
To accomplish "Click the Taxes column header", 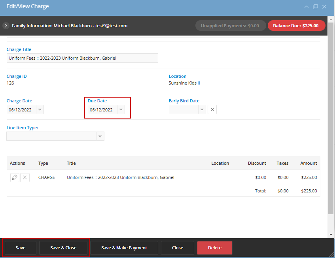I will [x=282, y=163].
